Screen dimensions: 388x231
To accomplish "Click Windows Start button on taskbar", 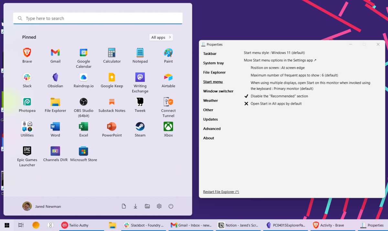I will coord(7,225).
